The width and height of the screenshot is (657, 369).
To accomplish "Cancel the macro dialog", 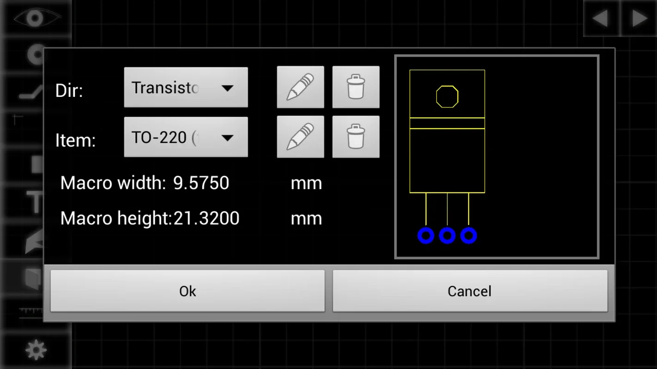I will 469,291.
